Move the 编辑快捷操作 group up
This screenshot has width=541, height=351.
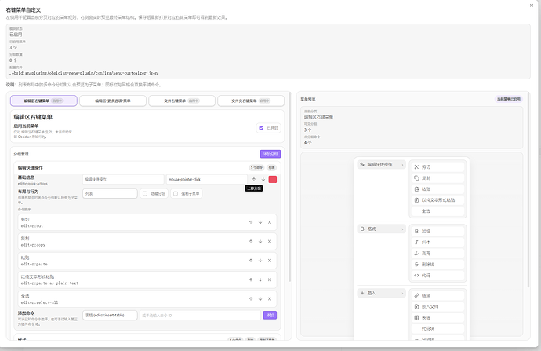[x=254, y=179]
